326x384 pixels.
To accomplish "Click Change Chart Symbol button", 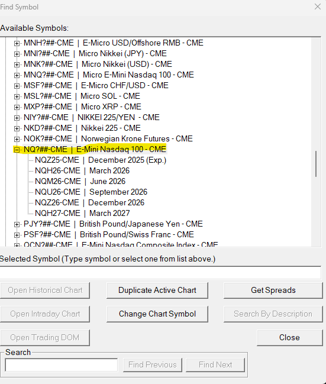I will pos(157,314).
